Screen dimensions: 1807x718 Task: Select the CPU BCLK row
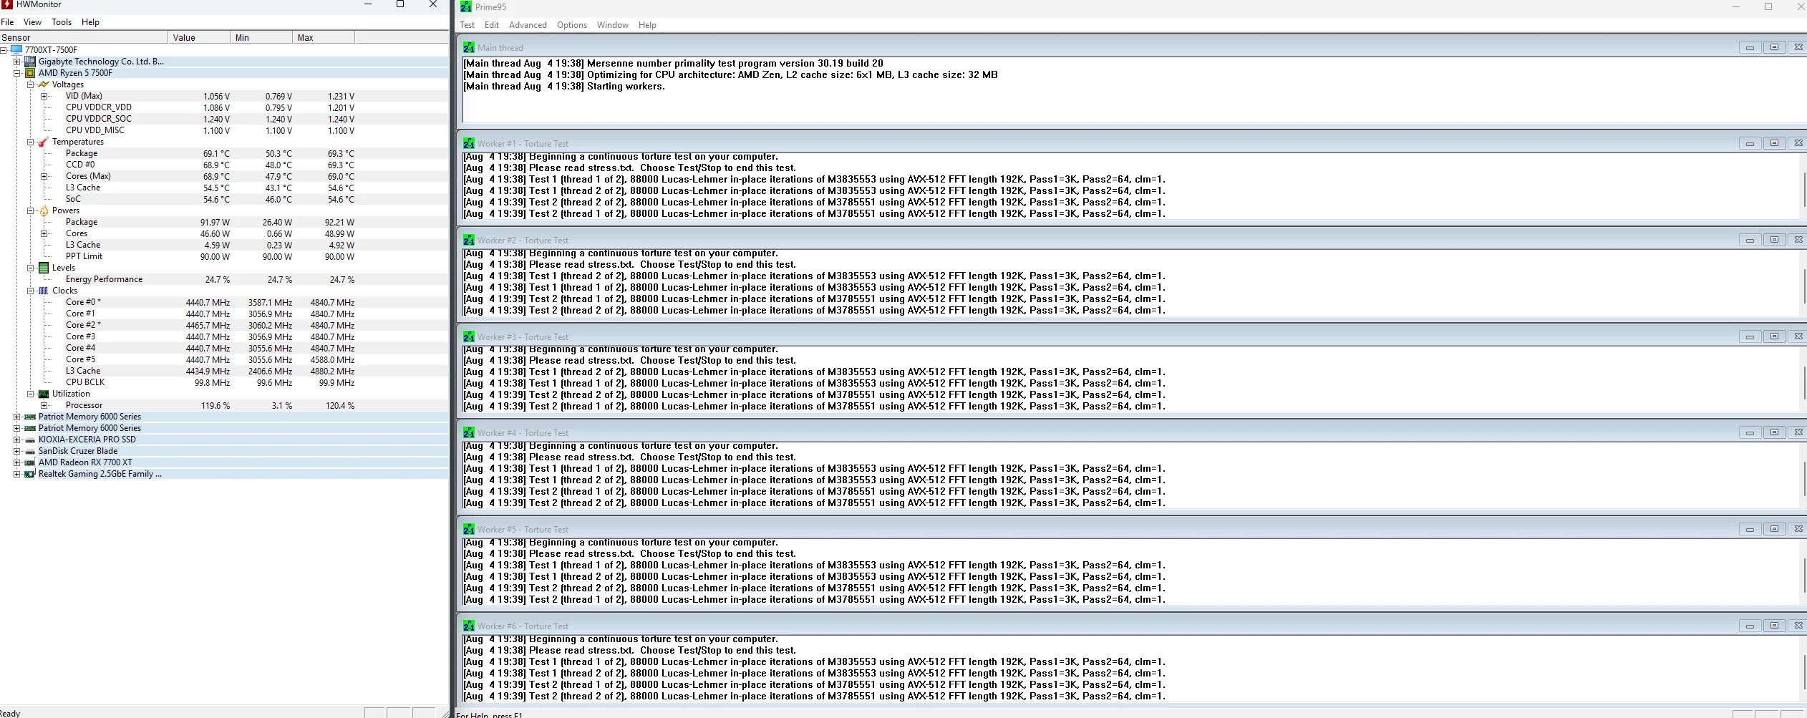(x=224, y=382)
